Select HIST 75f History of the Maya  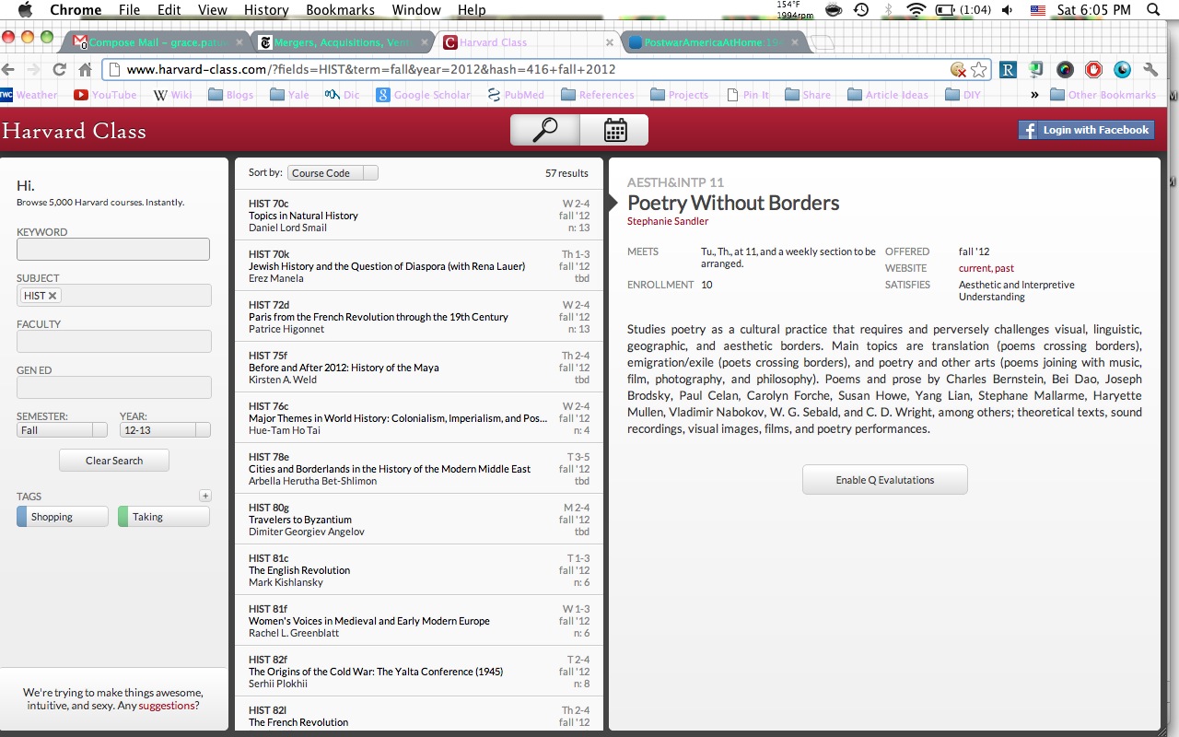[419, 368]
